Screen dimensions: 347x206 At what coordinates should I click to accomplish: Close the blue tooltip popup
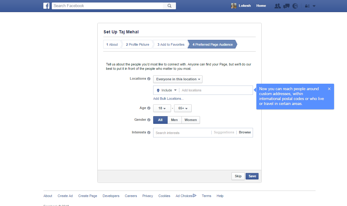[x=329, y=89]
